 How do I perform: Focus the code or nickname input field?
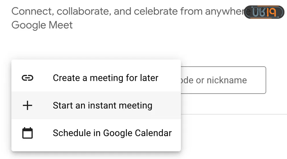(x=223, y=80)
